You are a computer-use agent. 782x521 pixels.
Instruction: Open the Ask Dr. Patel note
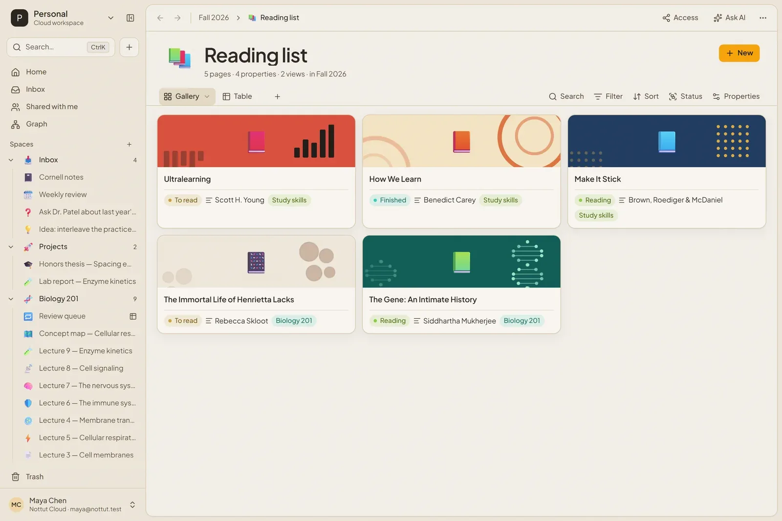[80, 212]
